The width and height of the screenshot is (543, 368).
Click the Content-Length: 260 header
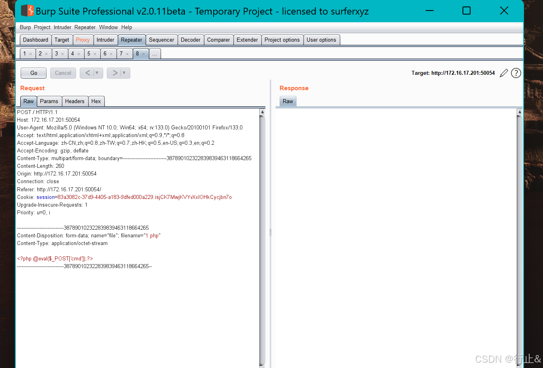point(40,166)
